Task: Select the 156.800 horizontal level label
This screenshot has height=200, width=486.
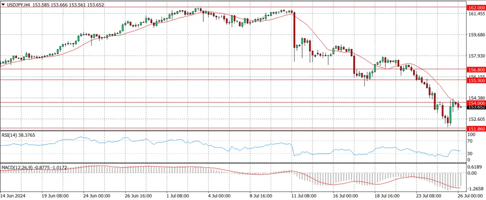Action: [x=476, y=70]
